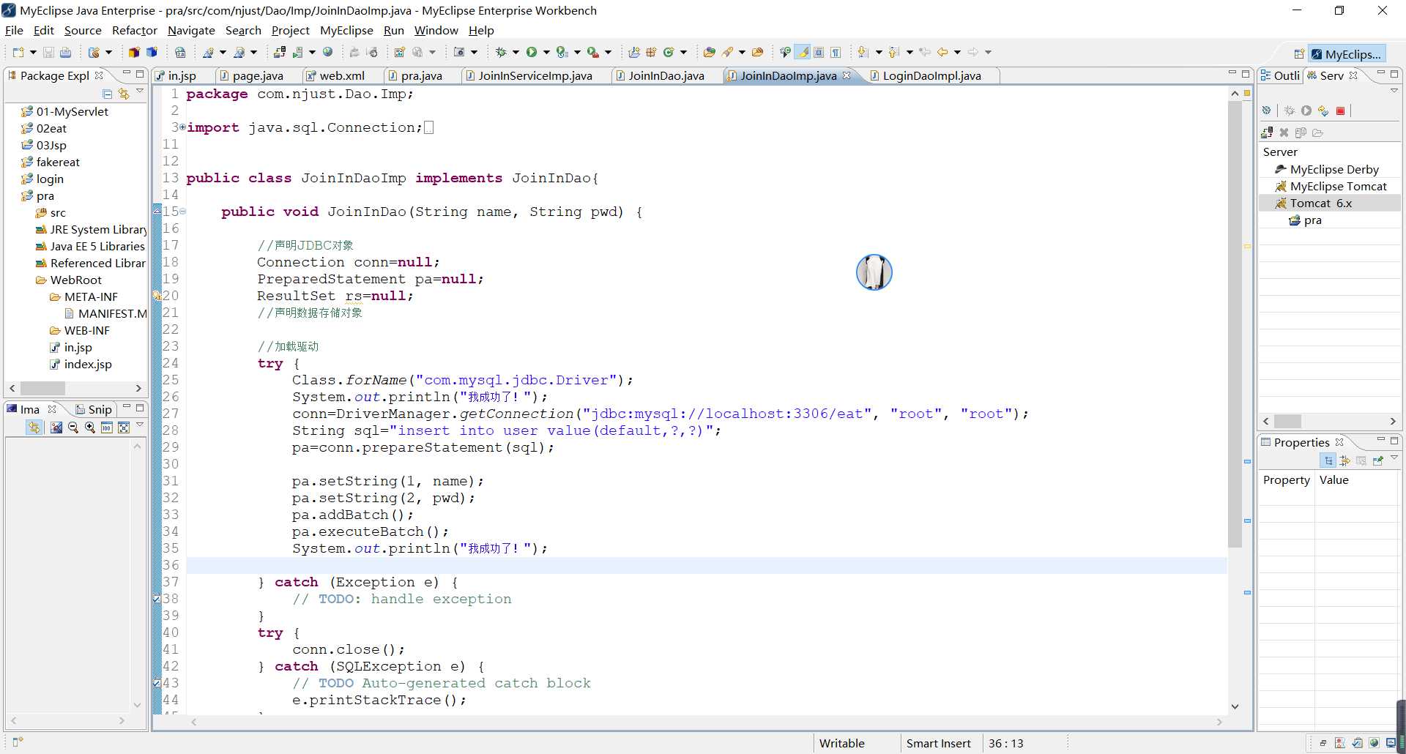Select MyEclipse perspective button
The image size is (1406, 754).
pyautogui.click(x=1346, y=54)
